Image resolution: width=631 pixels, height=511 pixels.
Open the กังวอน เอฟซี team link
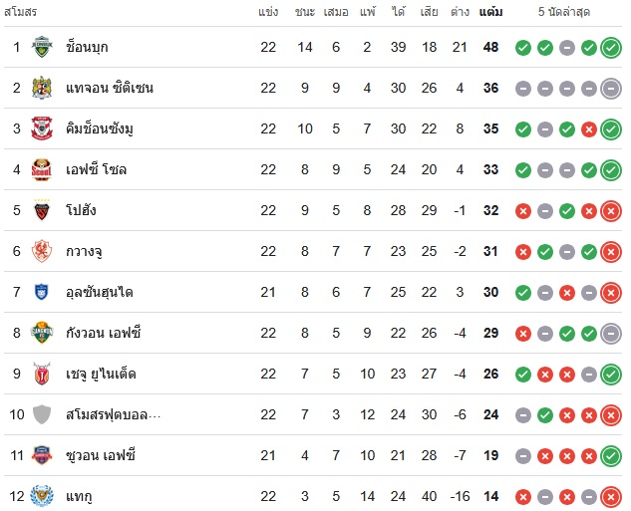[x=104, y=333]
